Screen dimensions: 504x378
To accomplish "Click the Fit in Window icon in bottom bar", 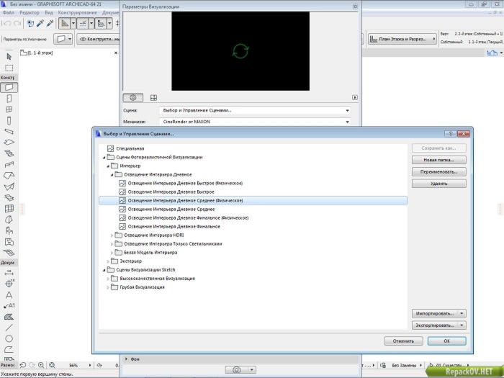I will coord(52,365).
